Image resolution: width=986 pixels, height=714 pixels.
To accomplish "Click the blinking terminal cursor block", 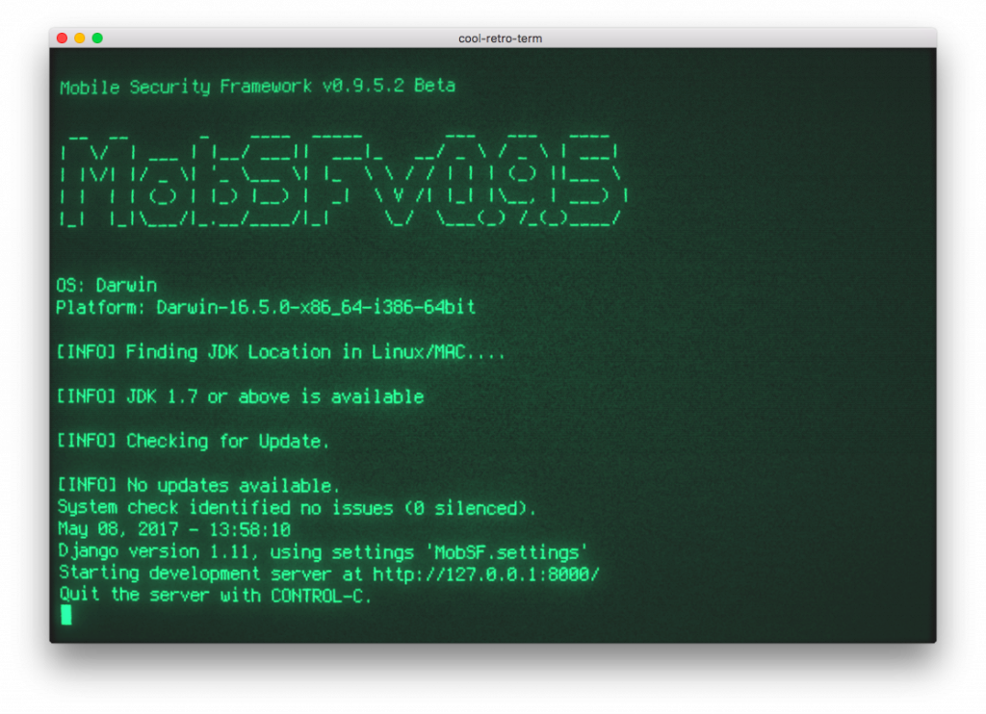I will [66, 615].
